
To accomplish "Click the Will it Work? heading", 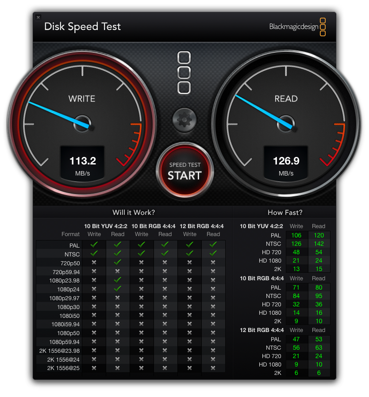I will coord(134,212).
